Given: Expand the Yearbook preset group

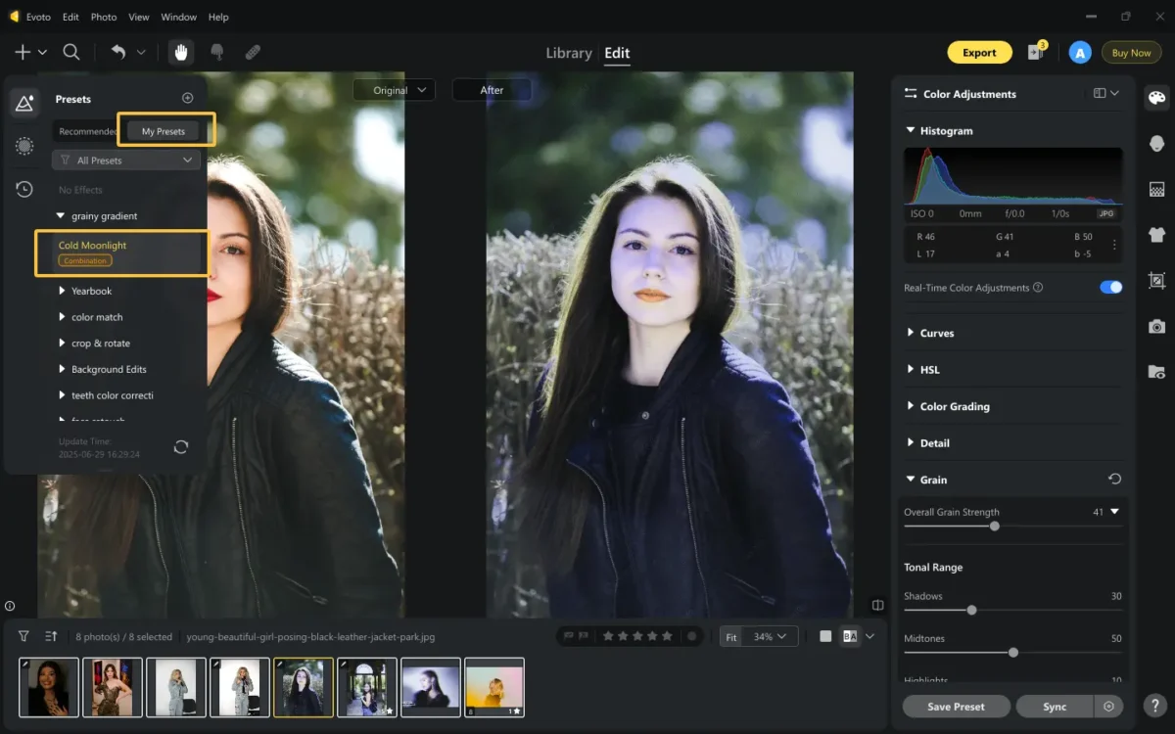Looking at the screenshot, I should click(x=63, y=291).
